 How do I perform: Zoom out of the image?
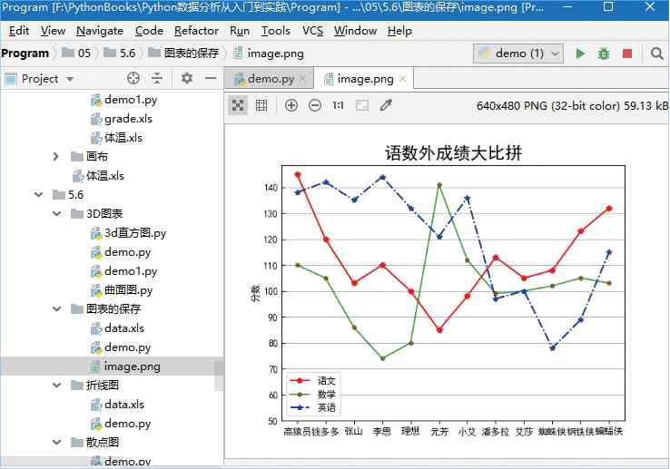[315, 105]
